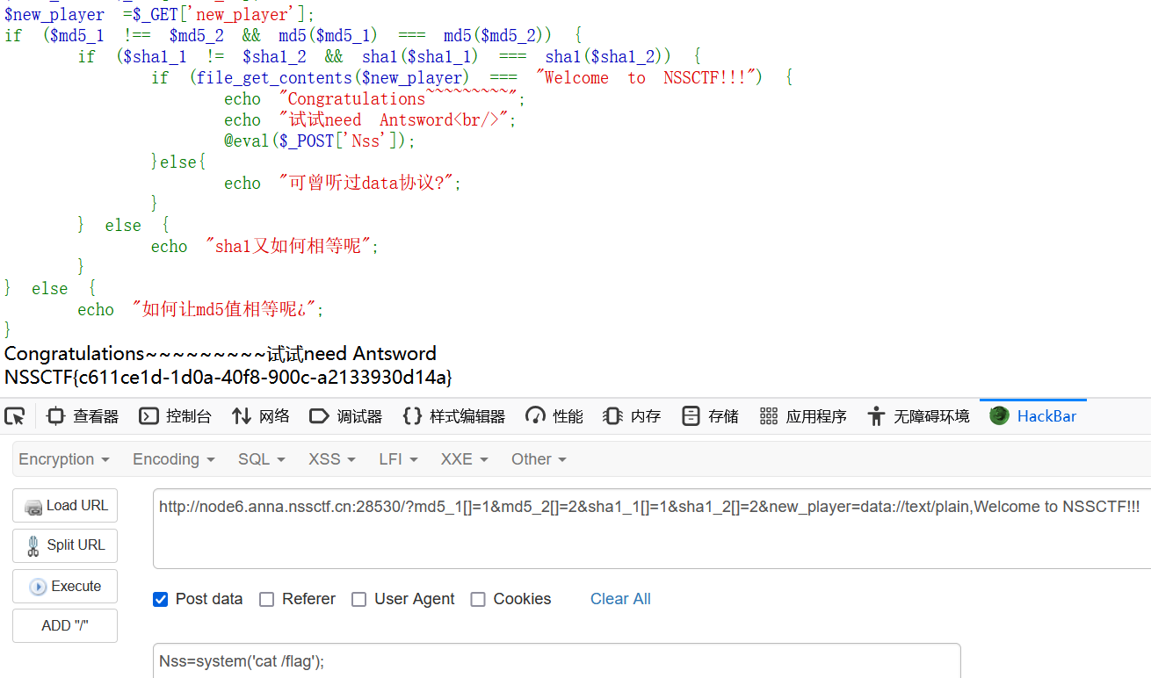The image size is (1151, 678).
Task: Click the Congratulations output line on page
Action: click(221, 354)
